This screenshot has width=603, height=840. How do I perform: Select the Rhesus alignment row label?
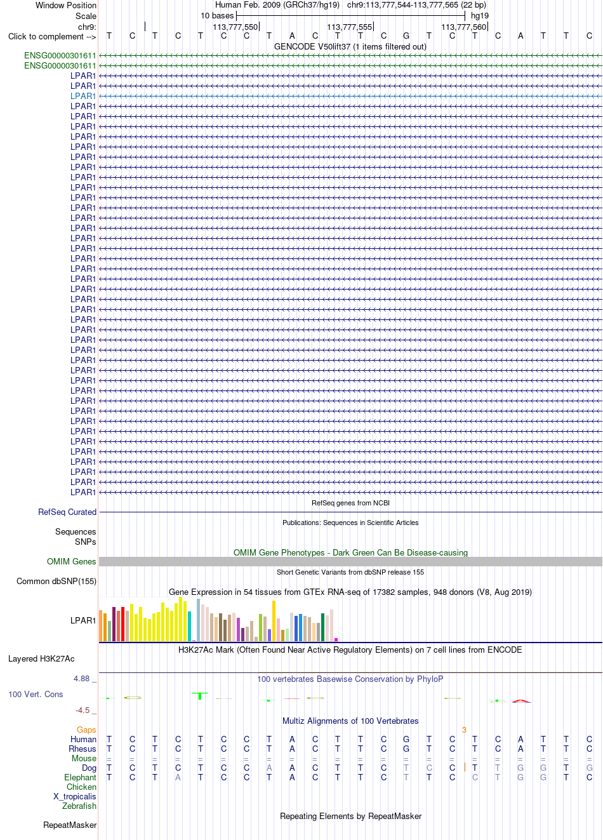[83, 749]
